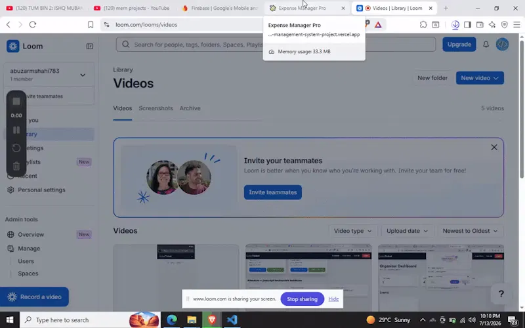Open notifications bell
This screenshot has height=328, width=525.
486,44
